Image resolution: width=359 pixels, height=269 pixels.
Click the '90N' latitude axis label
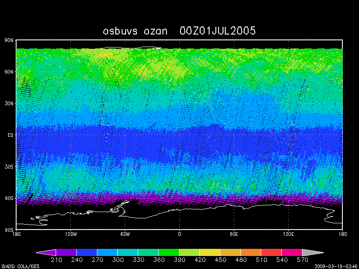click(x=9, y=40)
